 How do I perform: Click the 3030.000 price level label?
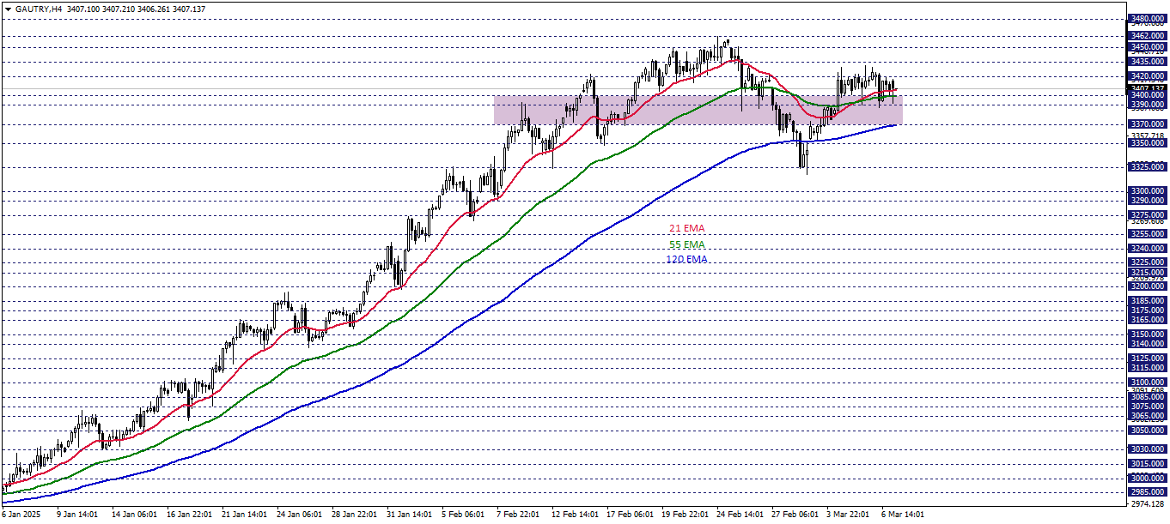(x=1147, y=449)
